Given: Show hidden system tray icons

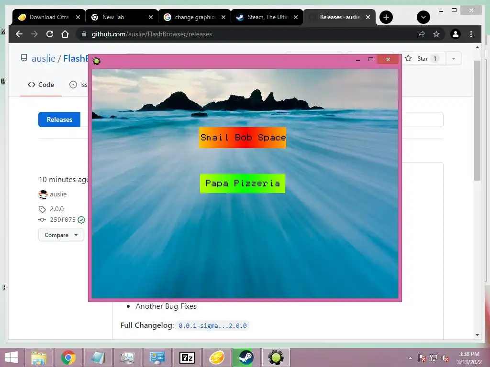Looking at the screenshot, I should 410,358.
